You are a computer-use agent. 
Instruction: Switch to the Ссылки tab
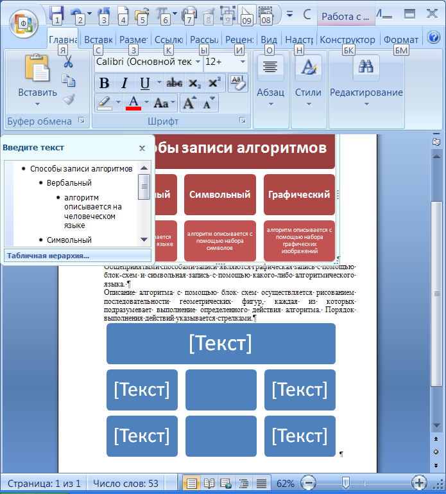[169, 40]
